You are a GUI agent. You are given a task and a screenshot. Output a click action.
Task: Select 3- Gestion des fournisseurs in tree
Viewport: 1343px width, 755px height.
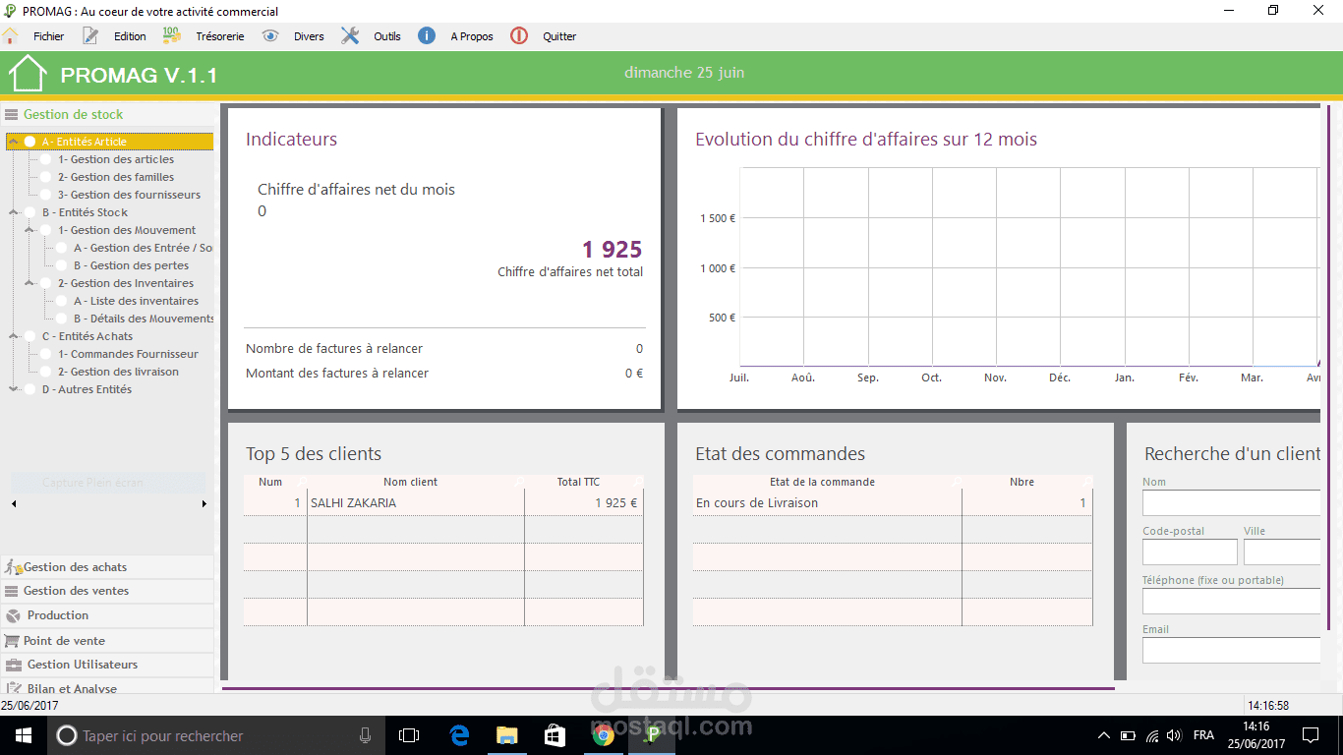(x=129, y=195)
